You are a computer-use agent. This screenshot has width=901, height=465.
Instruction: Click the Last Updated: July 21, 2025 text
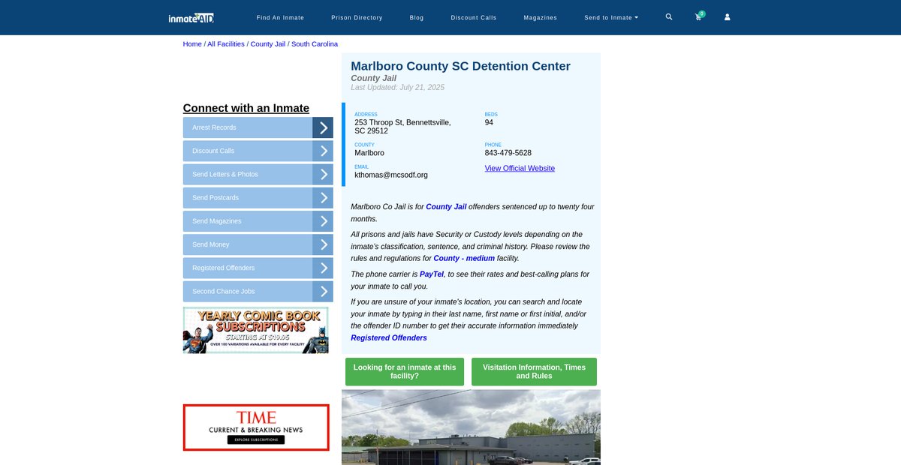tap(397, 88)
